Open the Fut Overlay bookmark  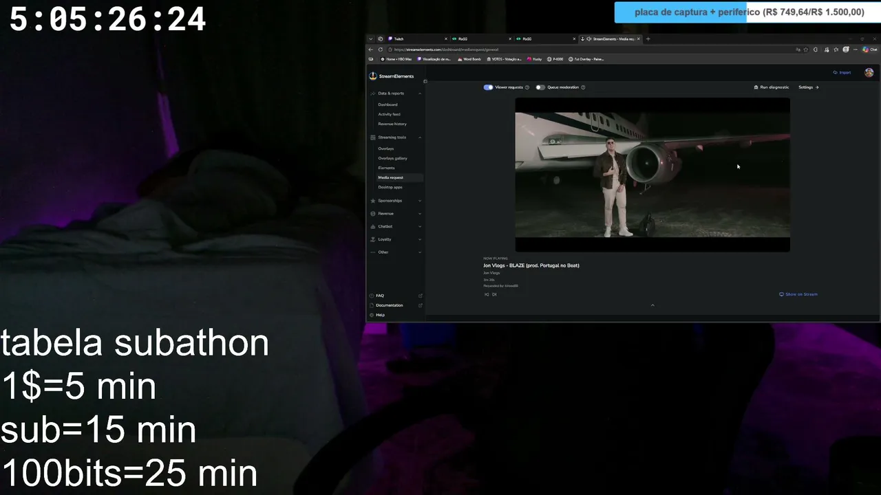coord(586,59)
